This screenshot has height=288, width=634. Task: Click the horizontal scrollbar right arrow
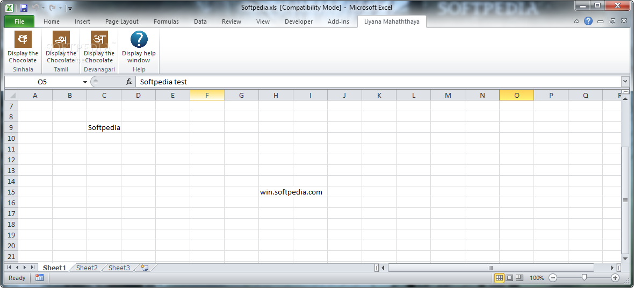[612, 268]
